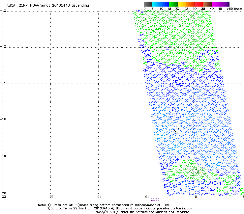The height and width of the screenshot is (214, 244).
Task: Click the latitude label '-10'
Action: 3,11
